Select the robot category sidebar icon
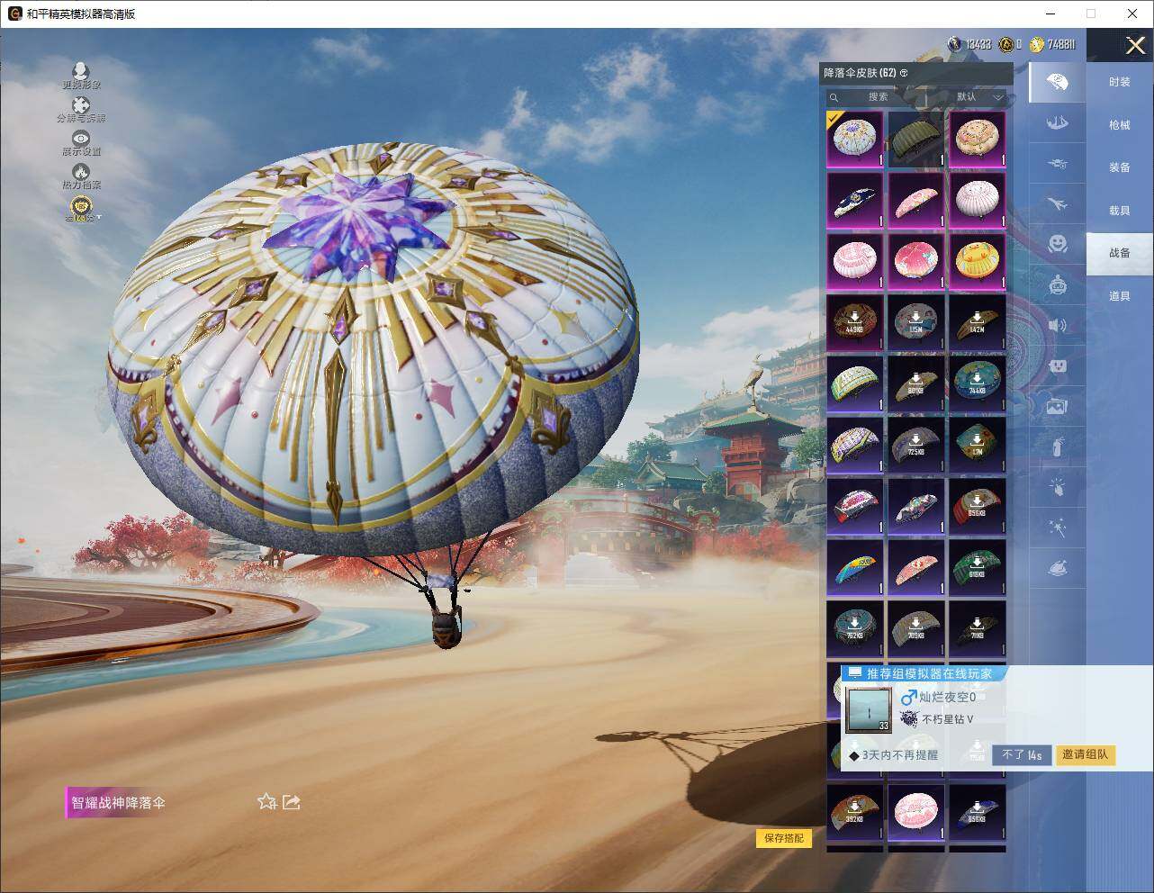Image resolution: width=1154 pixels, height=893 pixels. pyautogui.click(x=1057, y=285)
